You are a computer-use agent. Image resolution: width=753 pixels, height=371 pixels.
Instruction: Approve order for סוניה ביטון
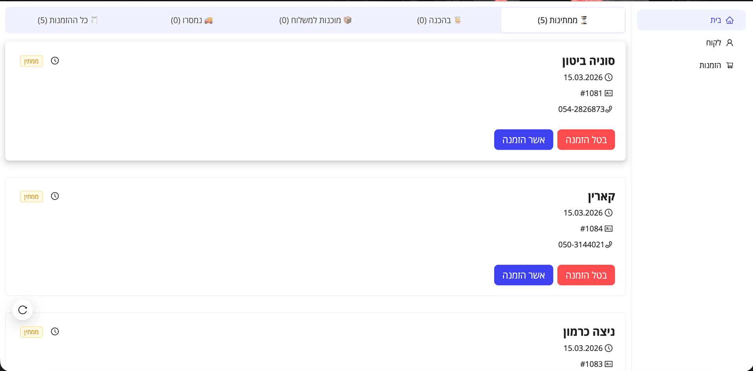tap(523, 140)
